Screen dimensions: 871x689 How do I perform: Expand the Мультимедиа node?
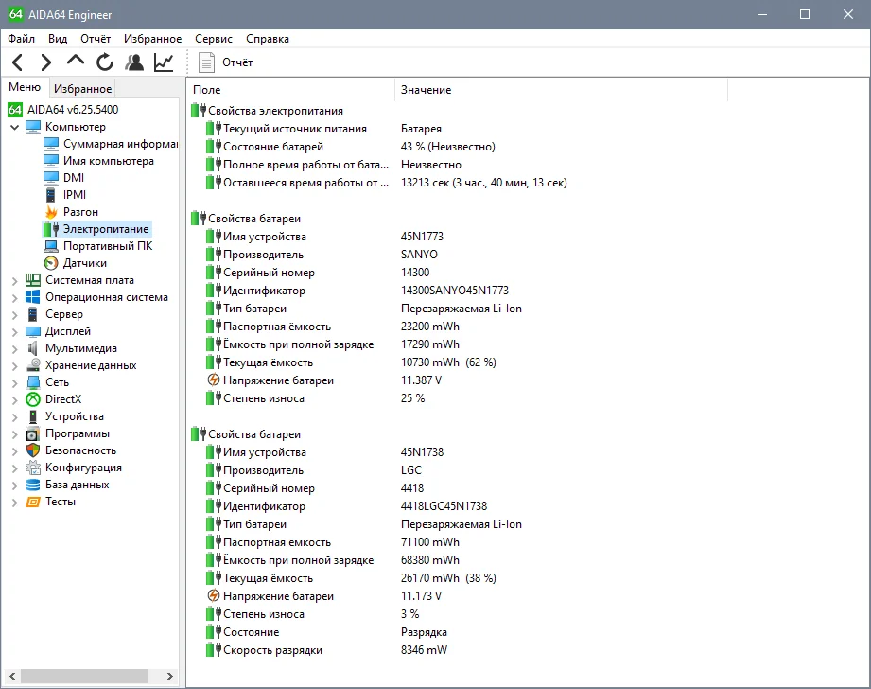tap(14, 348)
